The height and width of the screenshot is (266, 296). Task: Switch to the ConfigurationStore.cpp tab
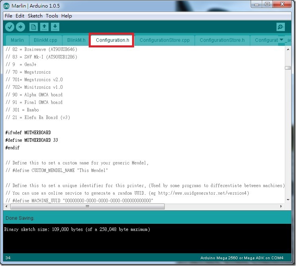165,40
